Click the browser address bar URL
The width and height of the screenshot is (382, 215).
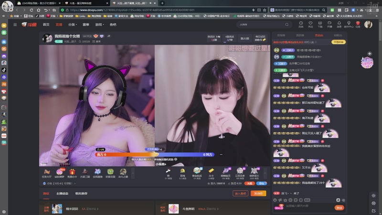132,10
